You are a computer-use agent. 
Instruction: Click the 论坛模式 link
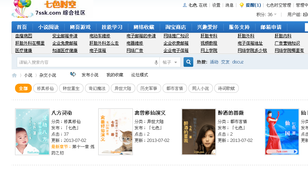coord(139,75)
